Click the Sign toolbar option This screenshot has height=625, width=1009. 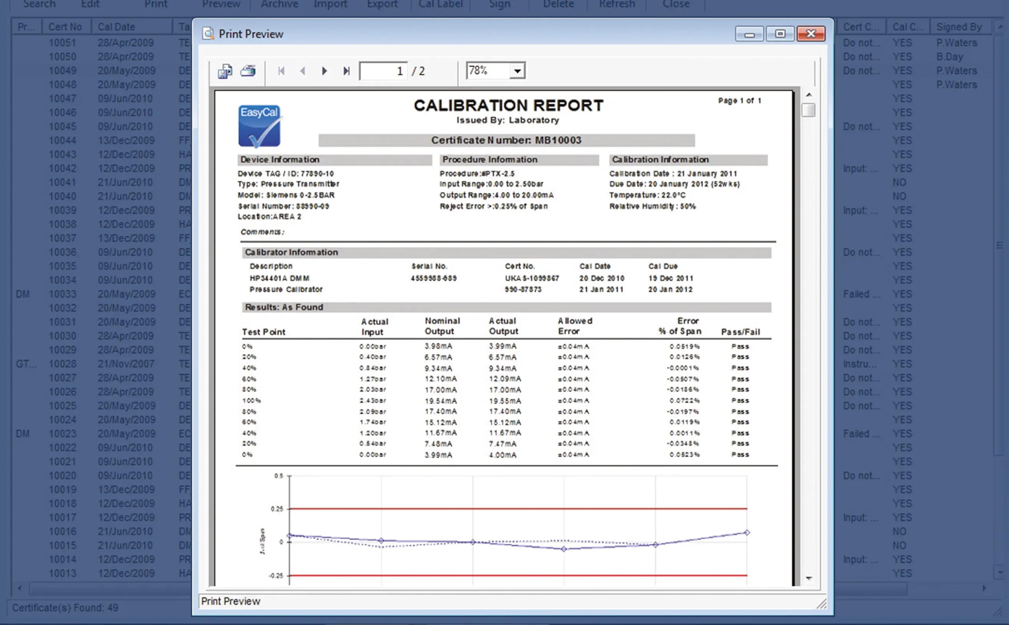(x=499, y=4)
